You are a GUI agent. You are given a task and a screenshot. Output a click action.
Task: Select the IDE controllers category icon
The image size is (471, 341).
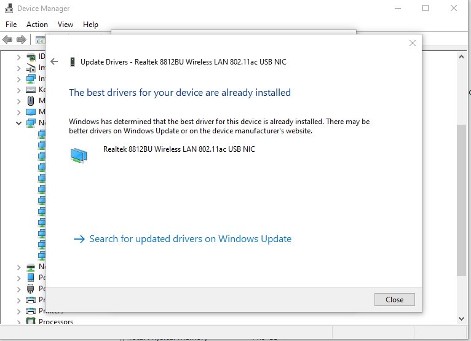coord(31,57)
